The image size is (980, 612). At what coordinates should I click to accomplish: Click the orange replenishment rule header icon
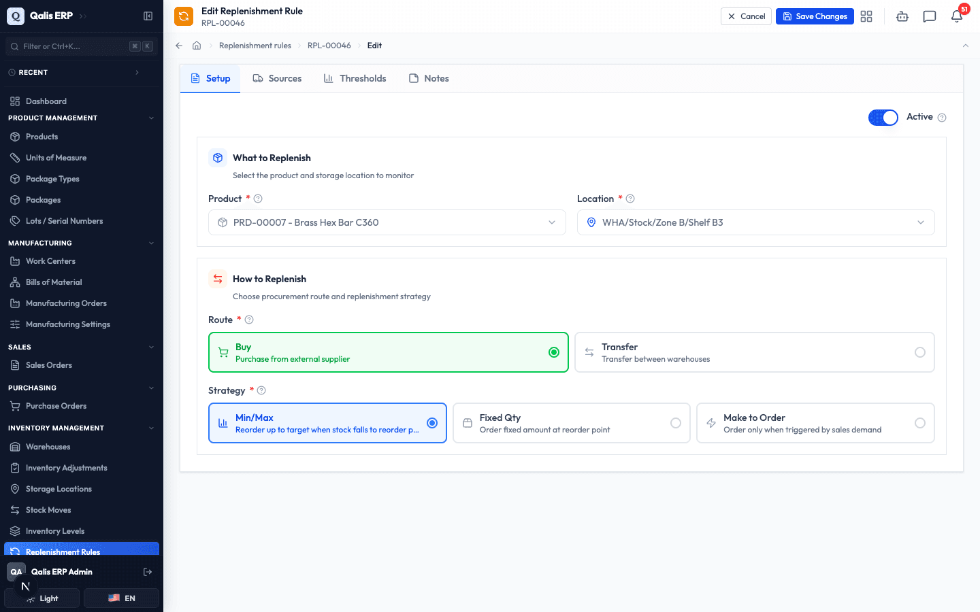coord(184,16)
